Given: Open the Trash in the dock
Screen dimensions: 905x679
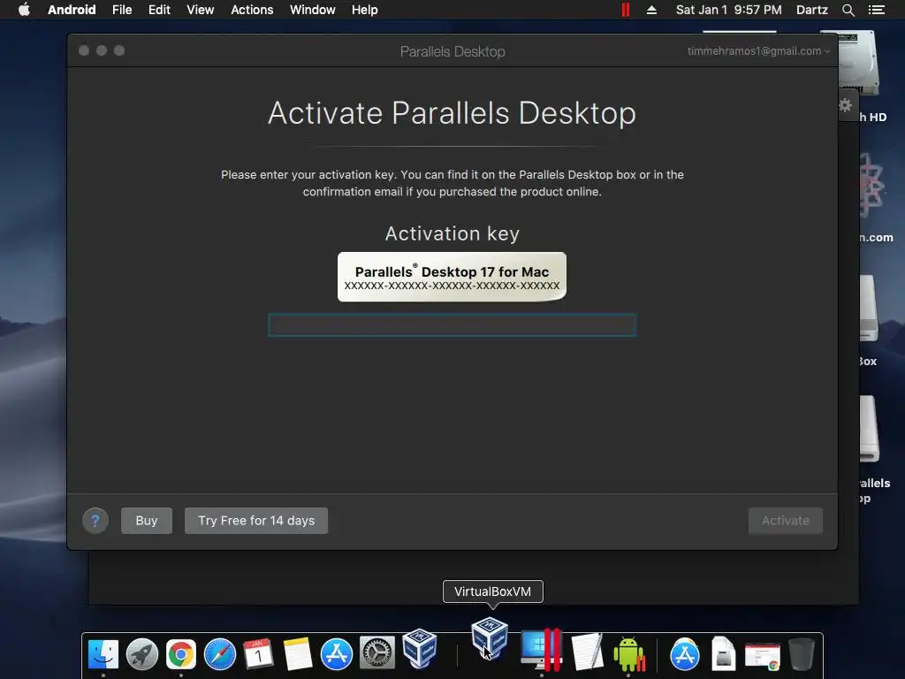Looking at the screenshot, I should pyautogui.click(x=801, y=653).
